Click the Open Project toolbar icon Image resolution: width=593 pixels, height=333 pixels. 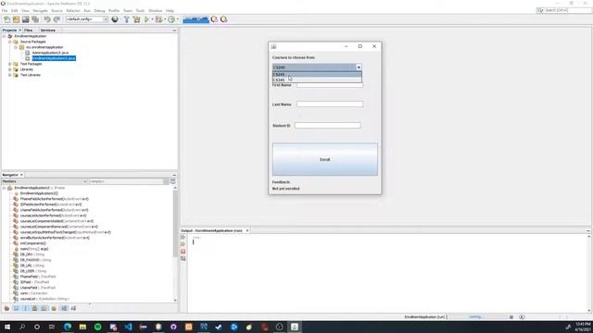[x=26, y=19]
